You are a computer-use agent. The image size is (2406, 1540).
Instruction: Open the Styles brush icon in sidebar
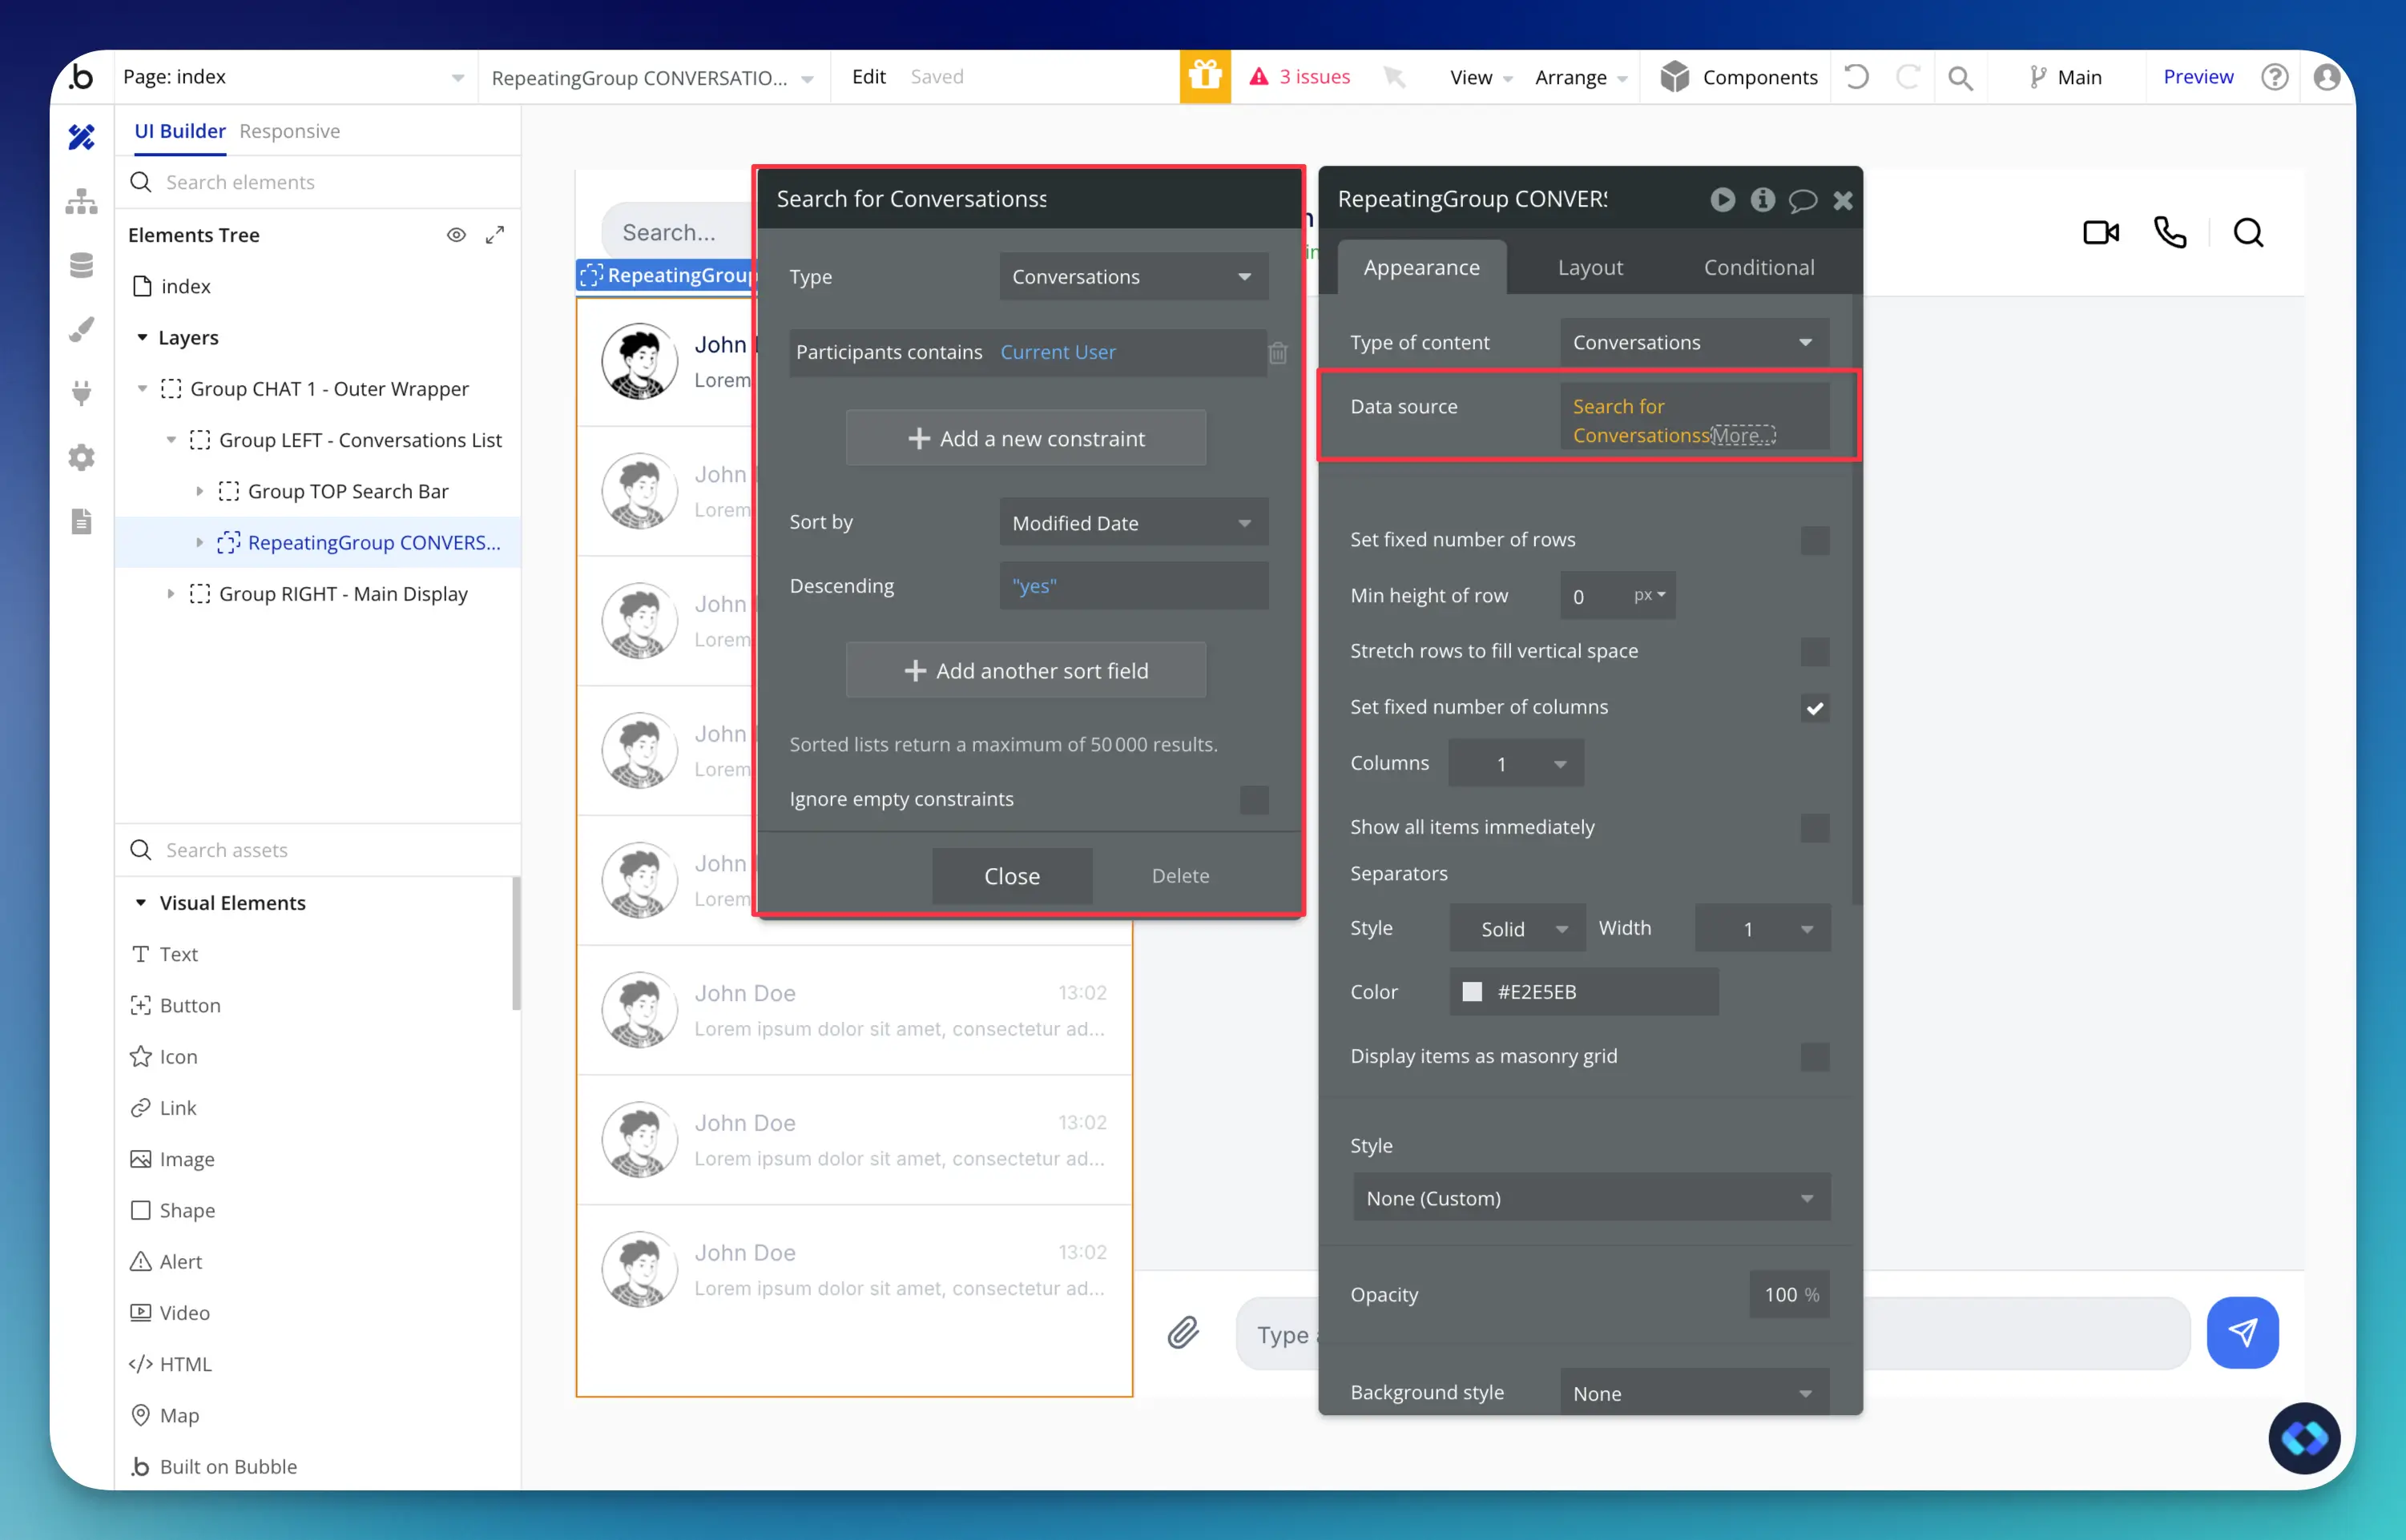point(81,329)
